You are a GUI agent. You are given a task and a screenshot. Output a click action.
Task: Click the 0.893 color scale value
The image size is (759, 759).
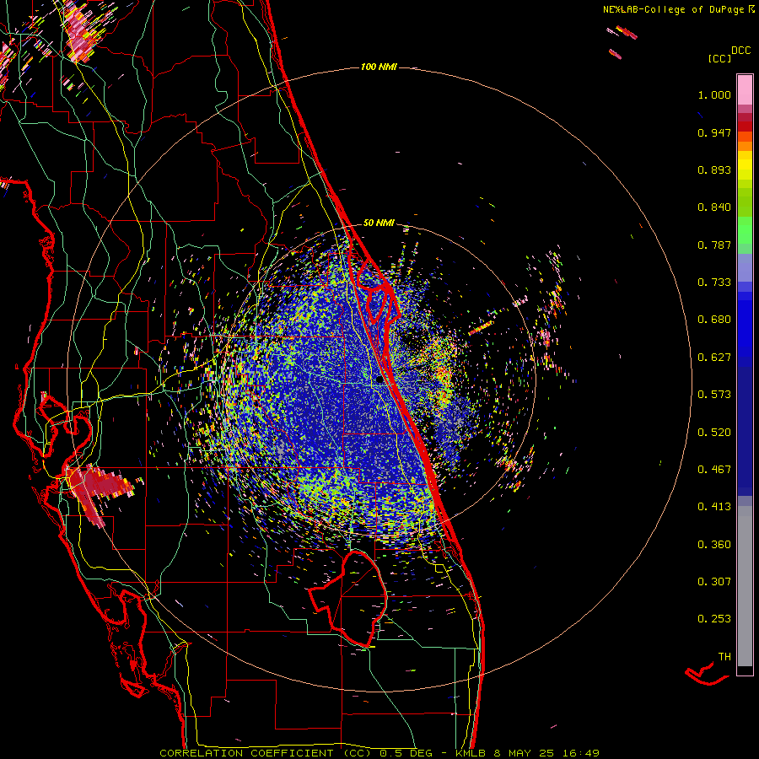coord(714,170)
